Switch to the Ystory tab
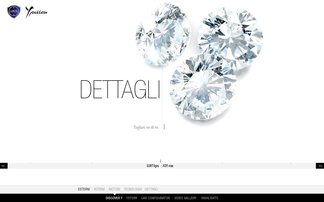This screenshot has height=202, width=324. [x=132, y=198]
